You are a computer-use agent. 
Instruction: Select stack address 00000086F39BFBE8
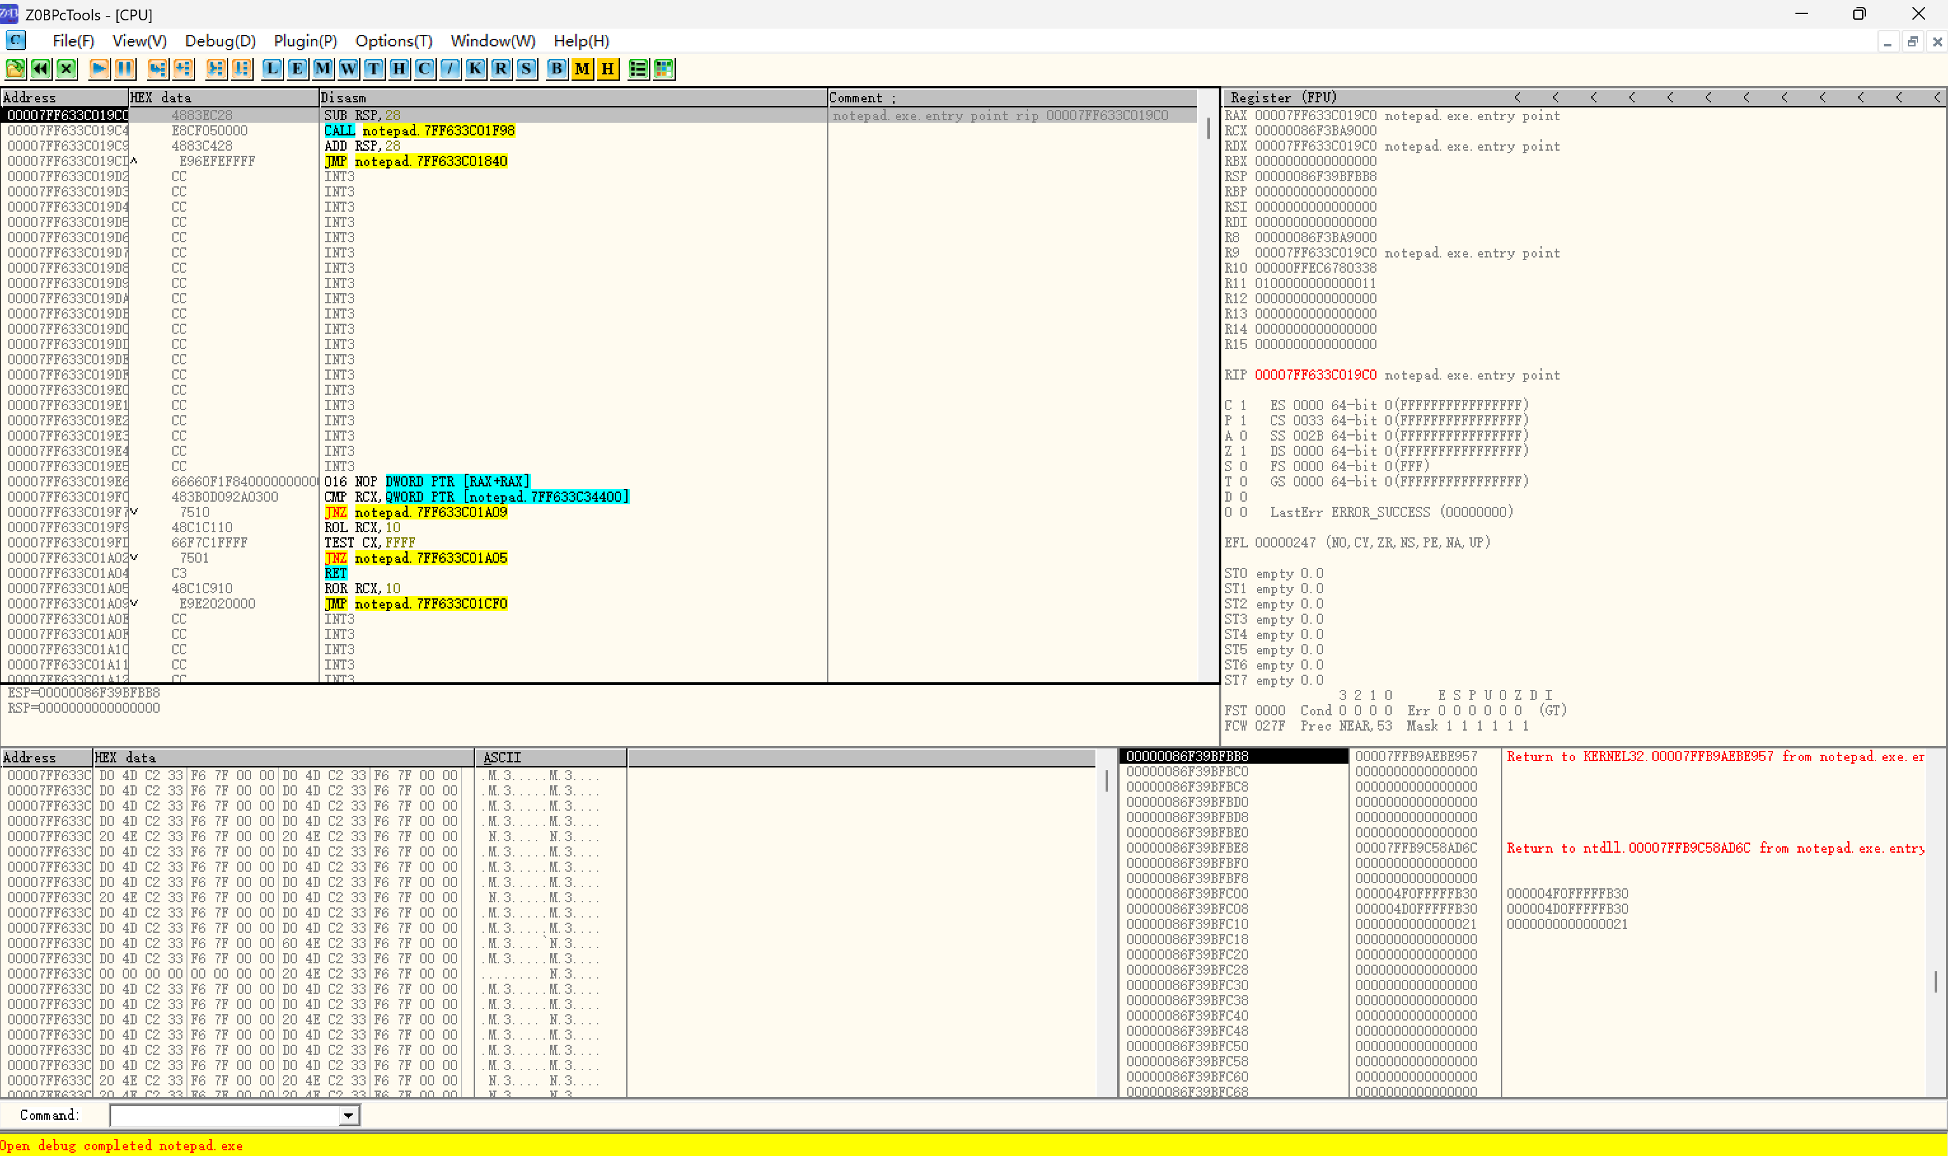1187,848
